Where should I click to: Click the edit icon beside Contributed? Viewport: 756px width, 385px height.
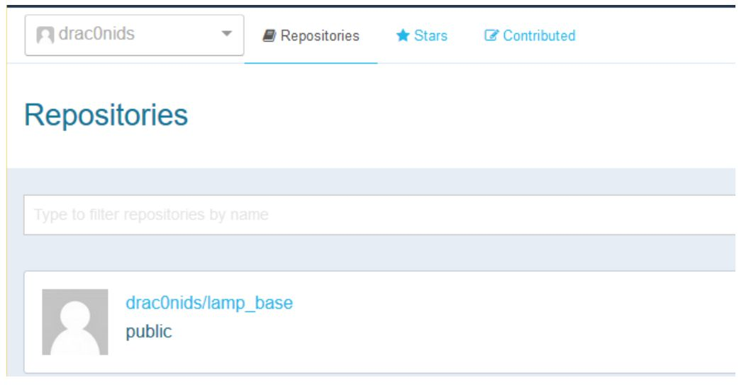(490, 35)
